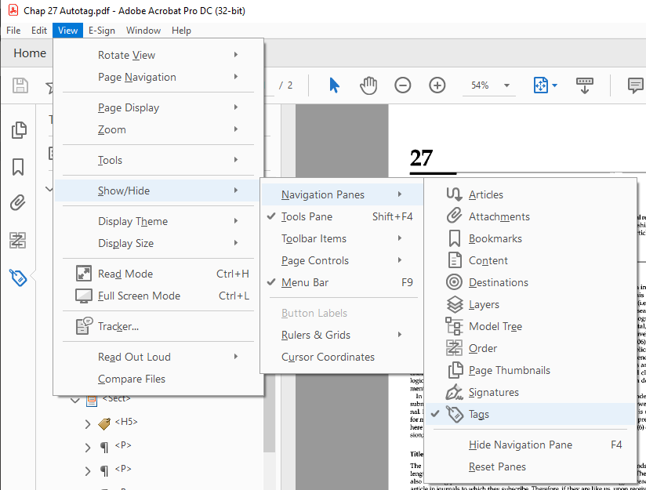Open Attachments pane from submenu
This screenshot has height=490, width=646.
pos(530,216)
